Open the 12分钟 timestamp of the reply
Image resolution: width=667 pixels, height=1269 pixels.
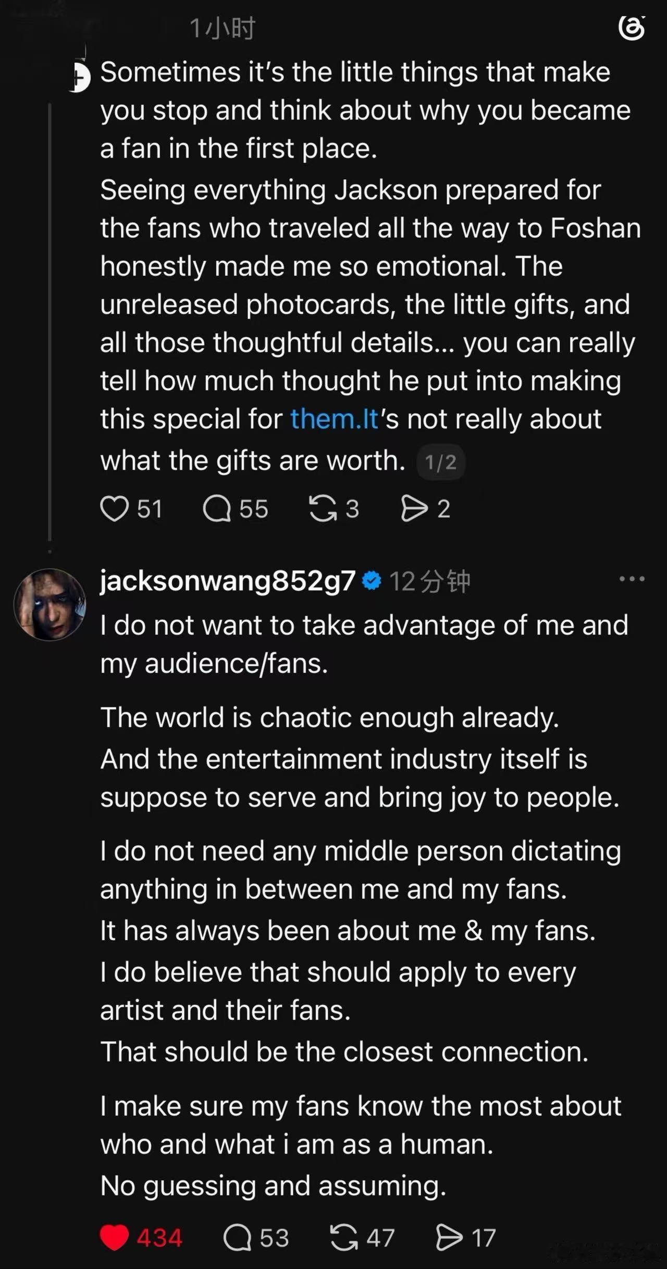(x=430, y=581)
